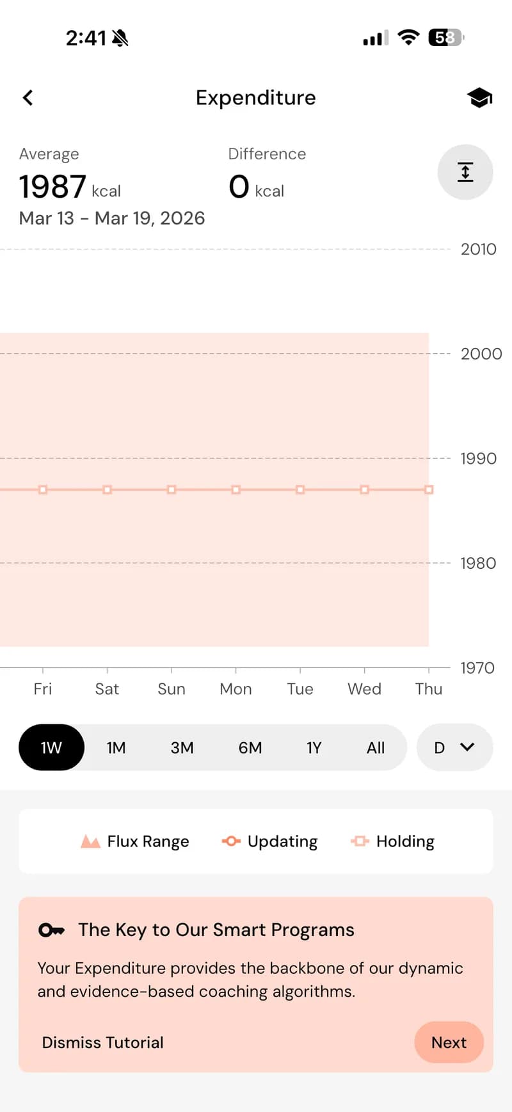Select the Thu data point marker

pos(429,489)
